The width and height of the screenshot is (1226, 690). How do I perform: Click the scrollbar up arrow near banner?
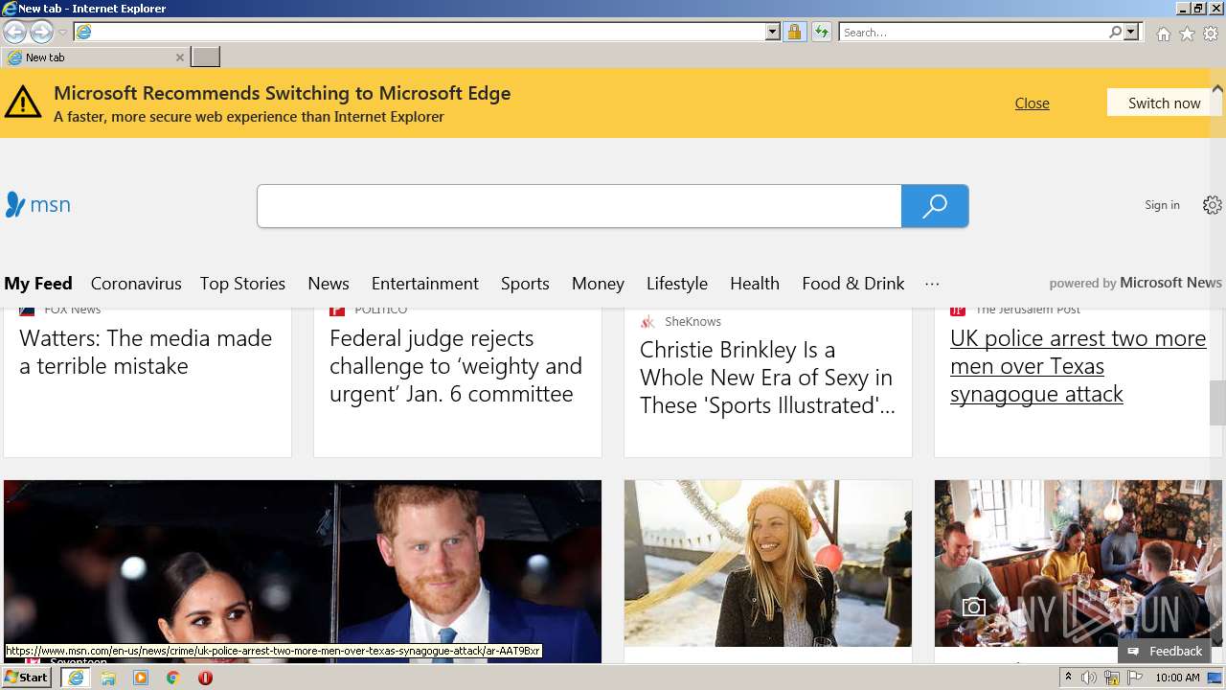1217,89
